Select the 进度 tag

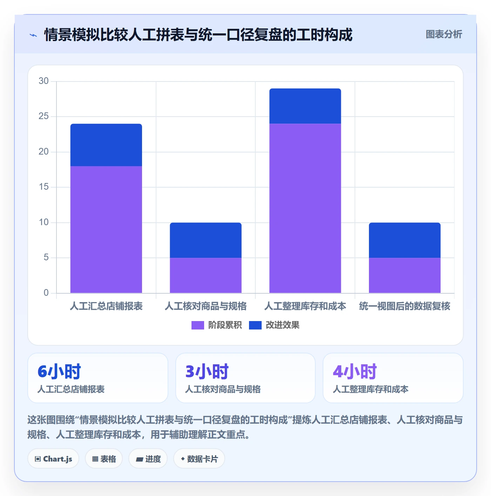[148, 459]
